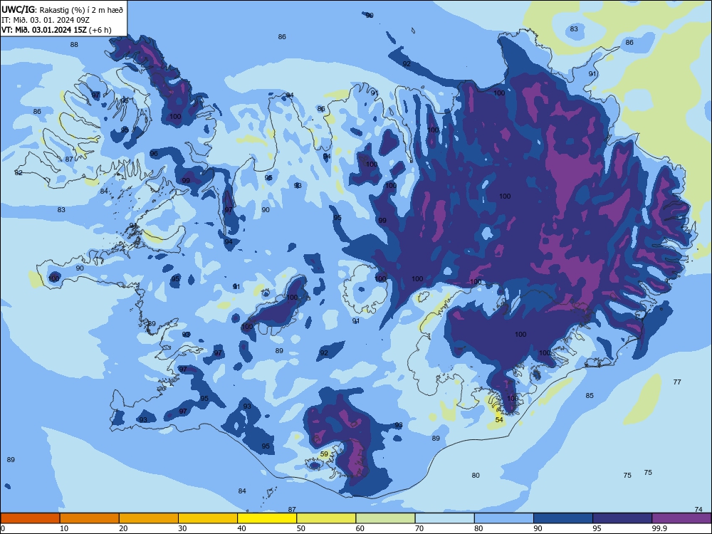
Task: Click the legend tick label '50'
Action: 301,528
